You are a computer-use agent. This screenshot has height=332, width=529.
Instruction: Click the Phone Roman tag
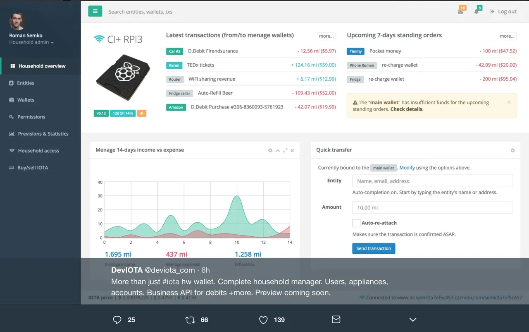click(x=362, y=65)
